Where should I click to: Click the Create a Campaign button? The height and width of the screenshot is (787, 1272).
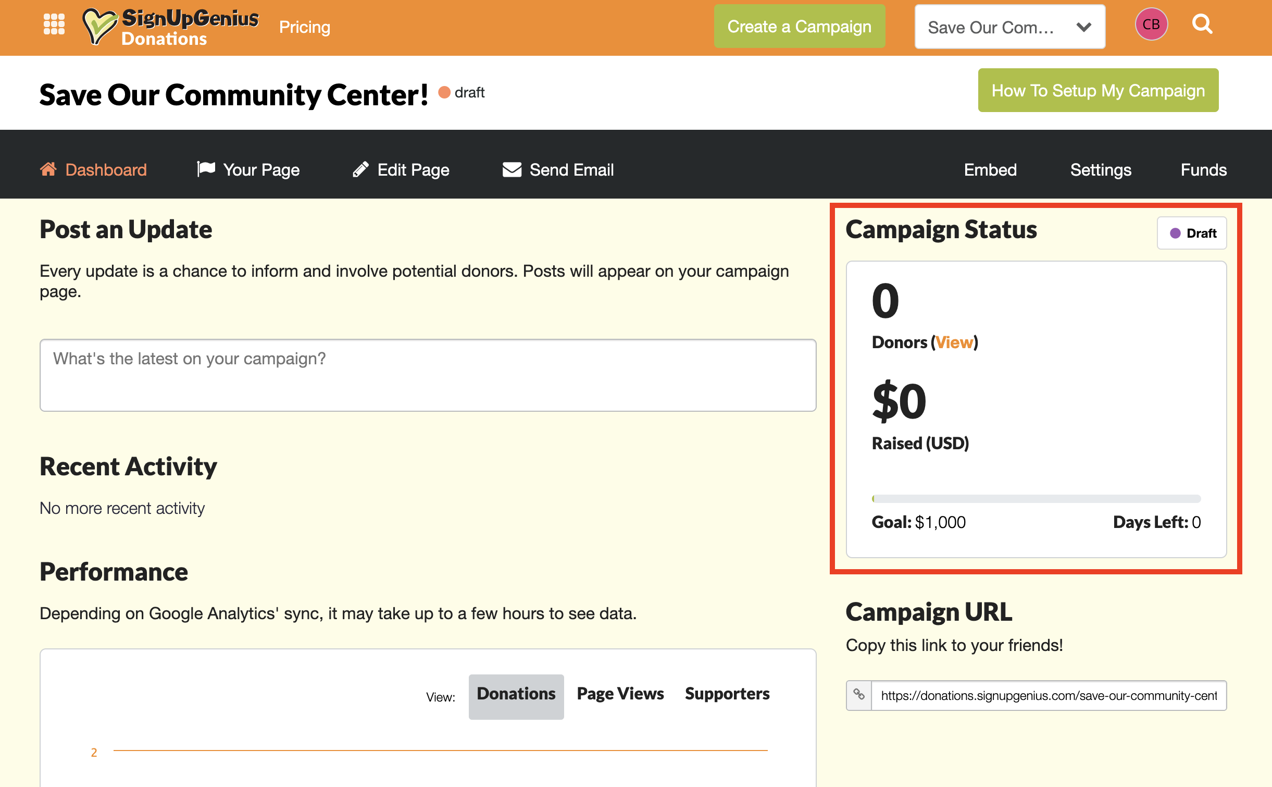(x=799, y=27)
